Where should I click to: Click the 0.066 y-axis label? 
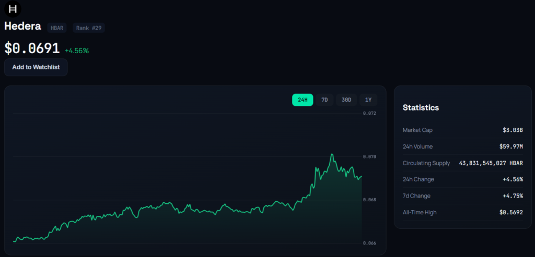click(369, 243)
